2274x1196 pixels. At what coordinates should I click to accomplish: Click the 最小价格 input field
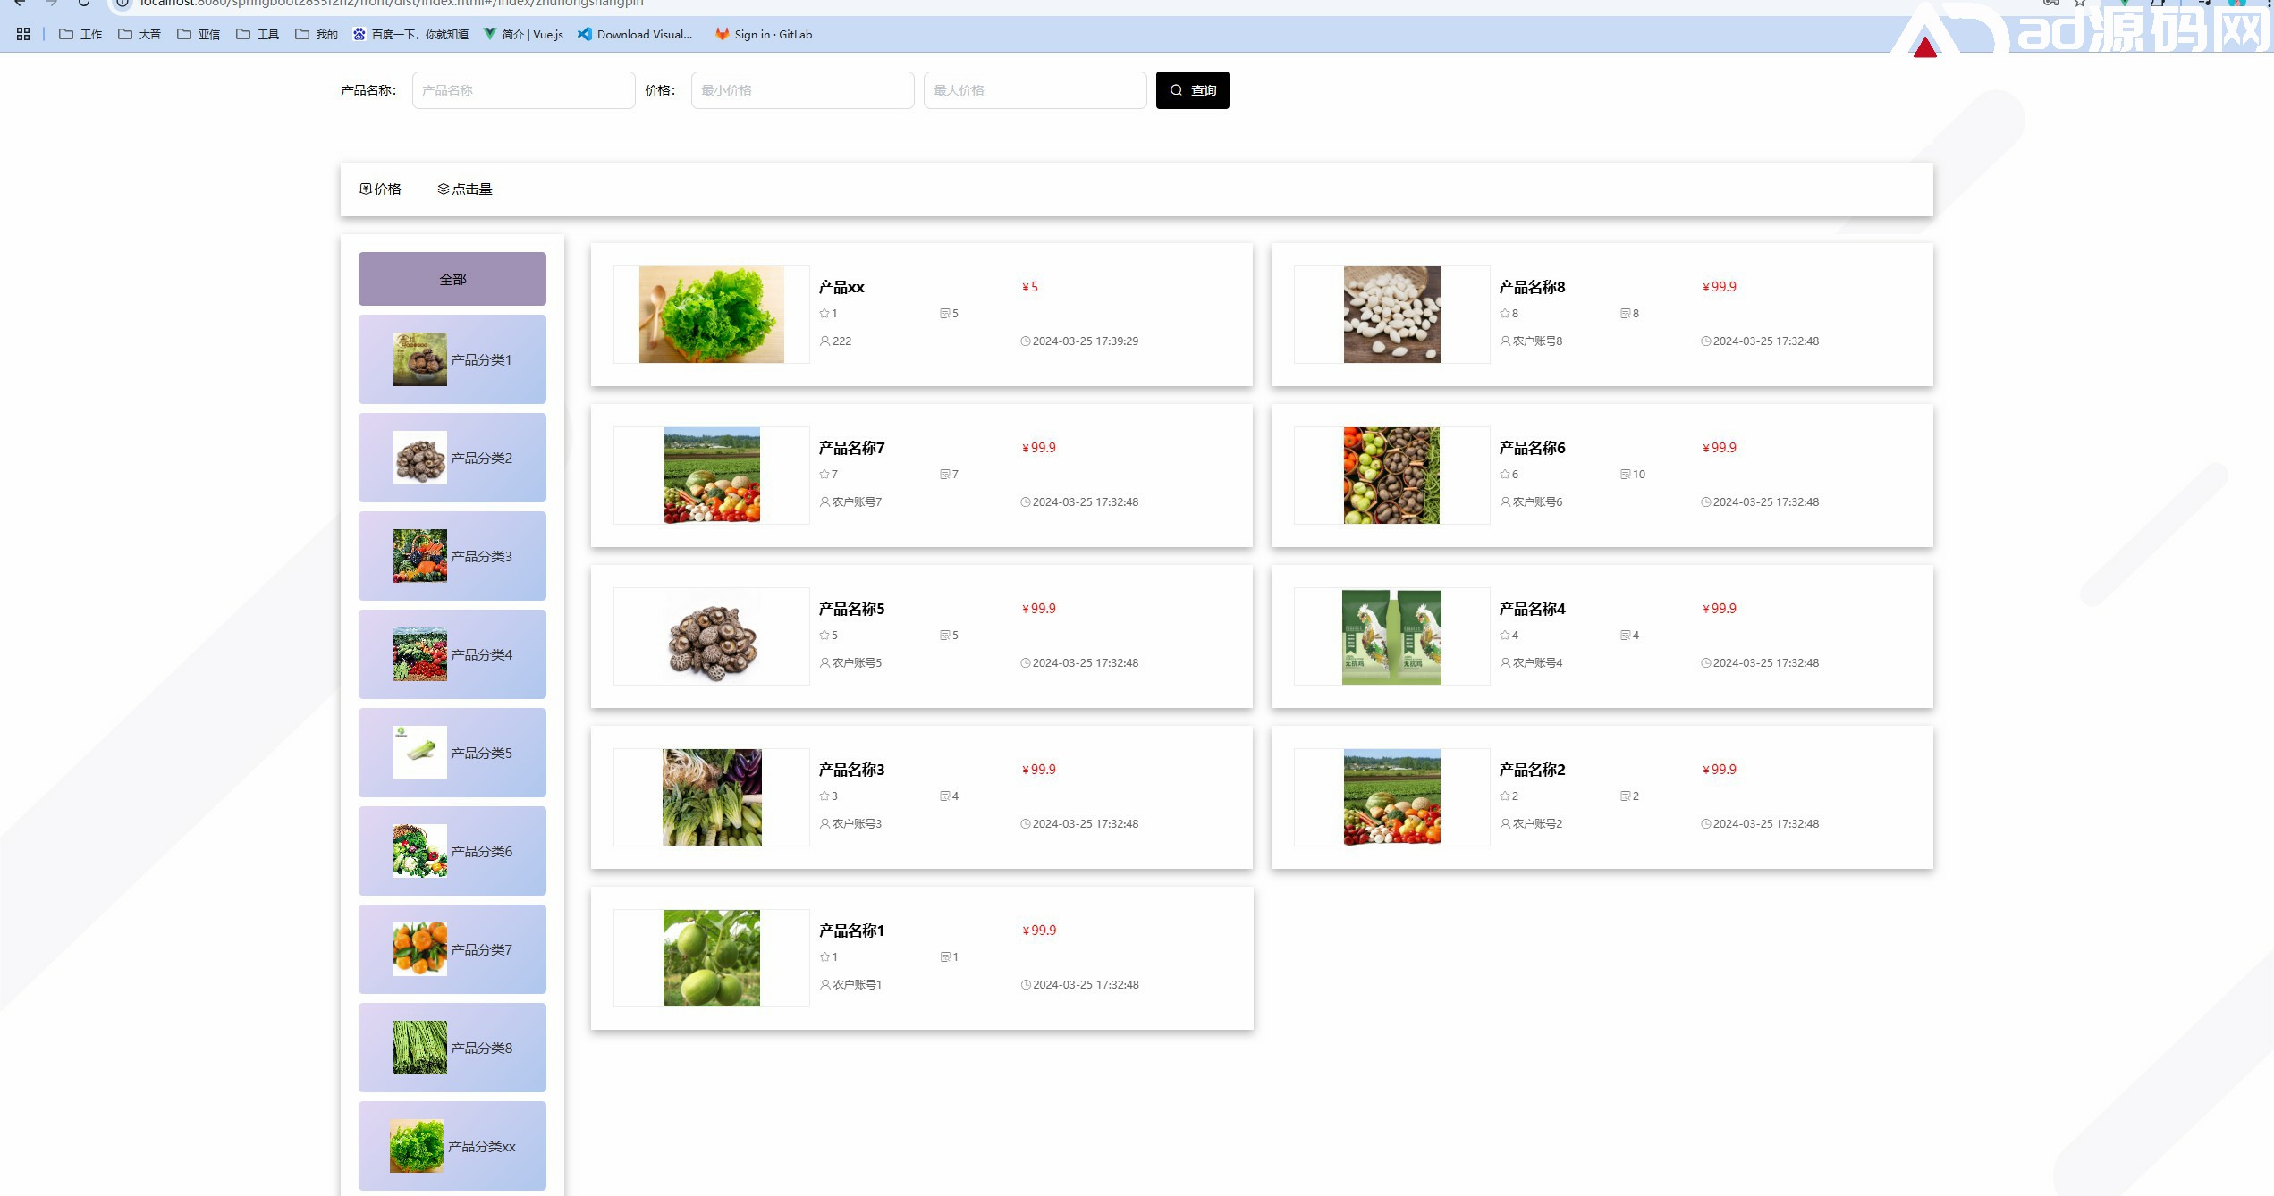(802, 90)
